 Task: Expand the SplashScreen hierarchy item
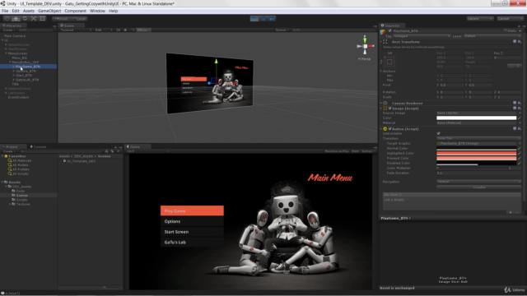[x=6, y=44]
